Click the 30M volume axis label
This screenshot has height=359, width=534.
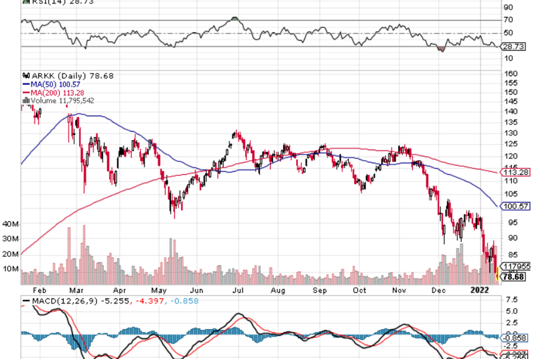[10, 239]
